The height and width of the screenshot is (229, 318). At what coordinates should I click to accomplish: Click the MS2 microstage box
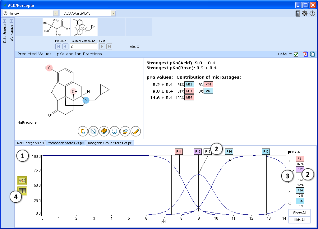(189, 85)
